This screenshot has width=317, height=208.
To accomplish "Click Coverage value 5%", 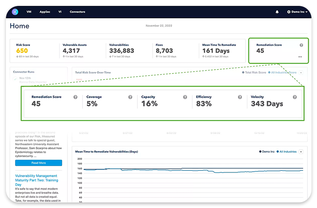I will click(92, 104).
